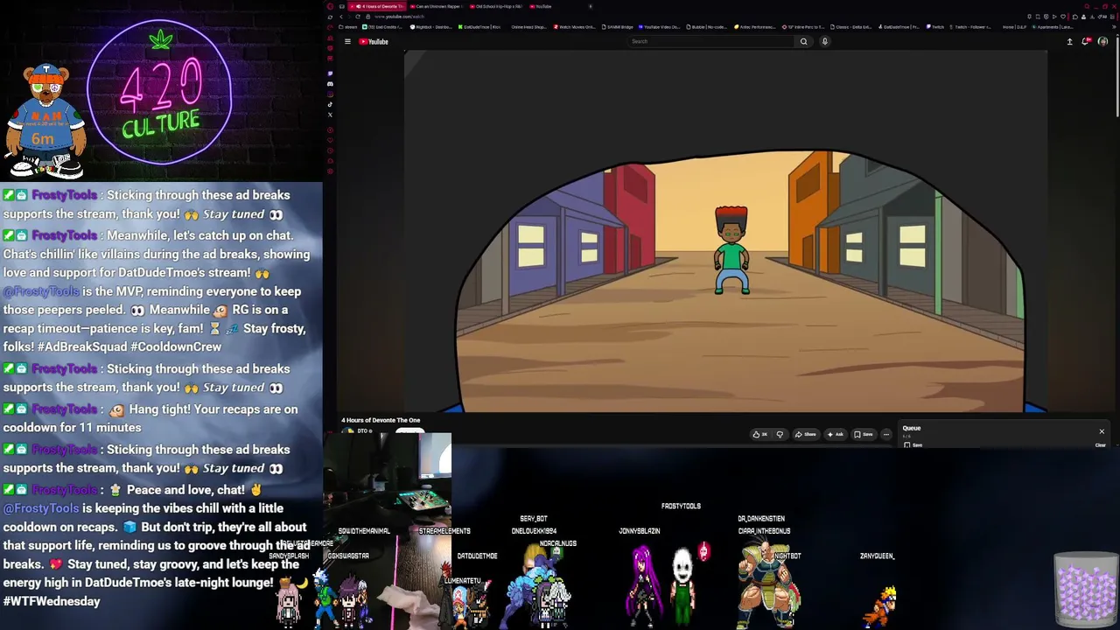Open the 'stream' bookmark folder
The image size is (1120, 630).
348,27
